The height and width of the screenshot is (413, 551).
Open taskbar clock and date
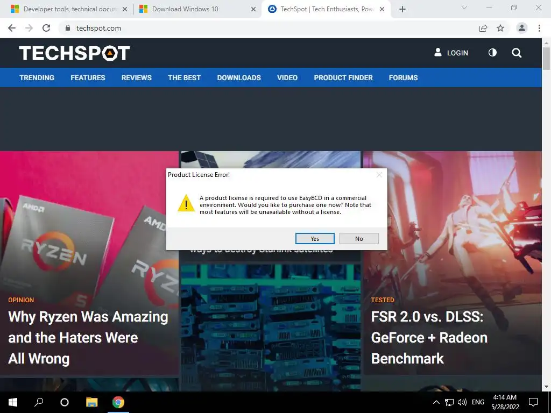pos(505,402)
